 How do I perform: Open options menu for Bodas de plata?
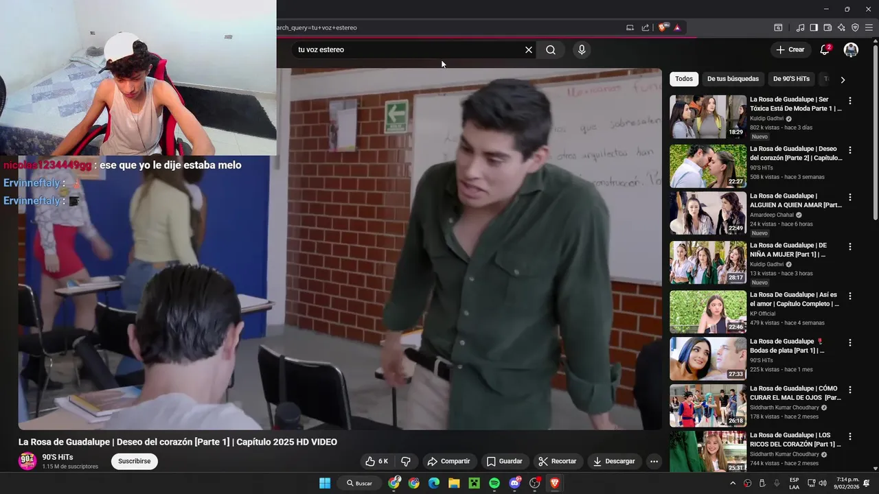pos(850,343)
